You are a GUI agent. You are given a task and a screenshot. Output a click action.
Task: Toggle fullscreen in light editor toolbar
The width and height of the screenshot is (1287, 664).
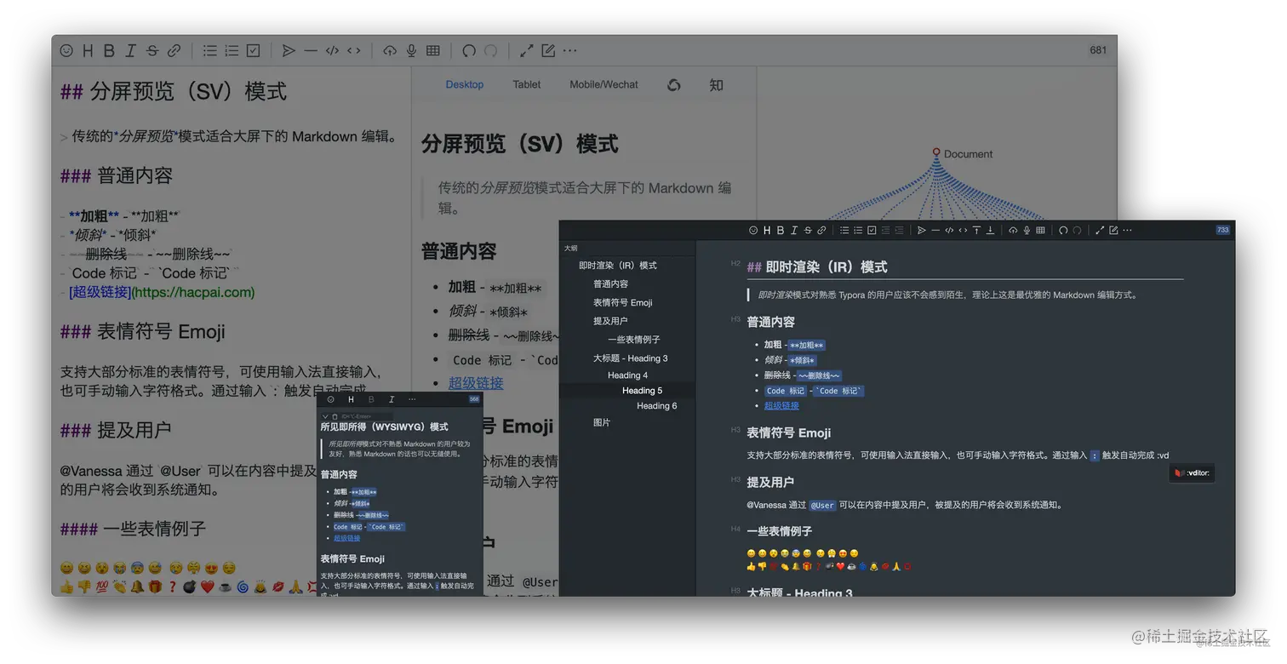pyautogui.click(x=527, y=50)
